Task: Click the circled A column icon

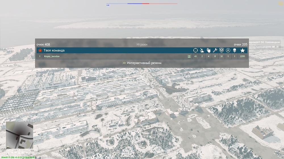Action: click(228, 50)
